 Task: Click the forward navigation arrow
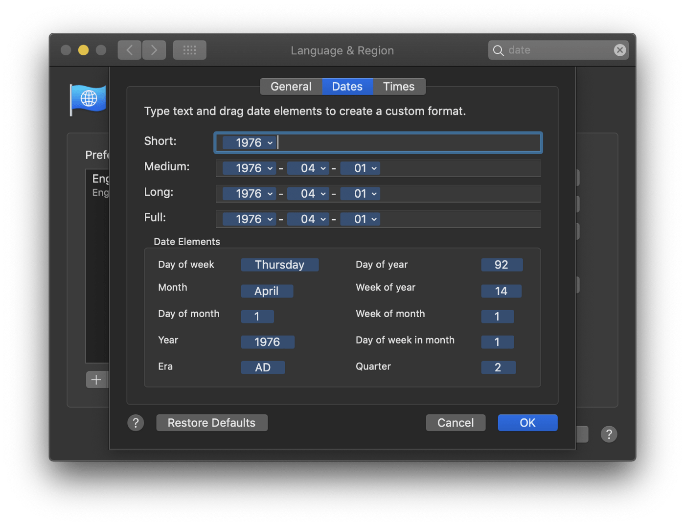pos(154,50)
